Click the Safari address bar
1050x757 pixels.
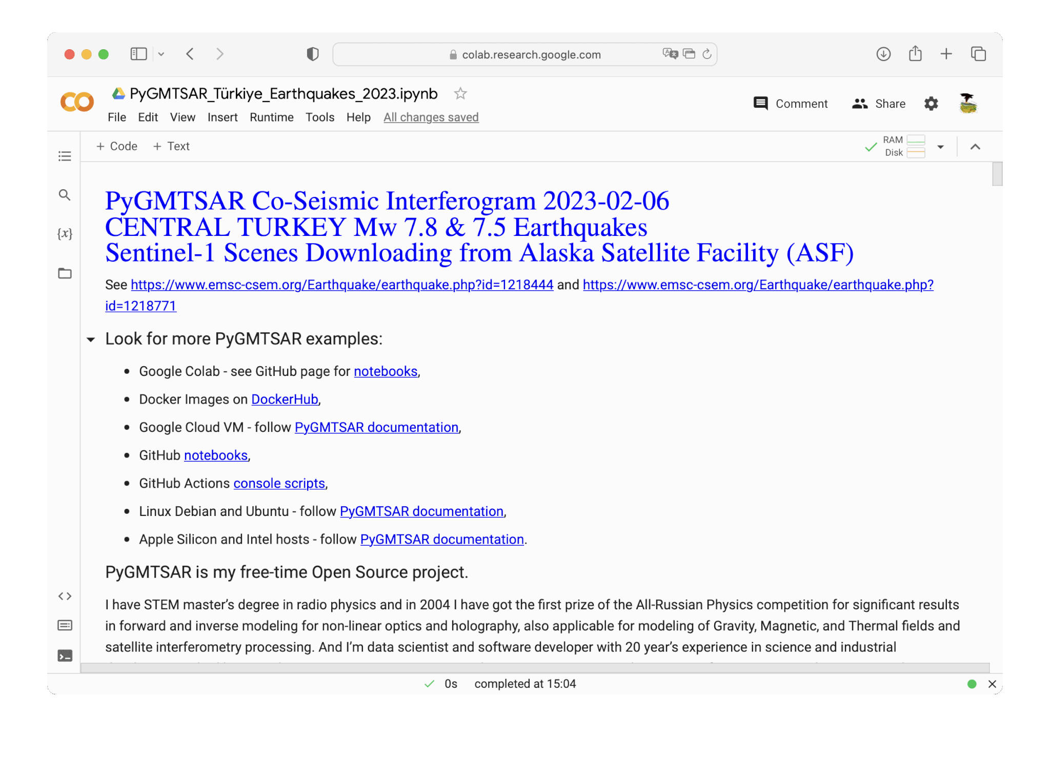(524, 54)
